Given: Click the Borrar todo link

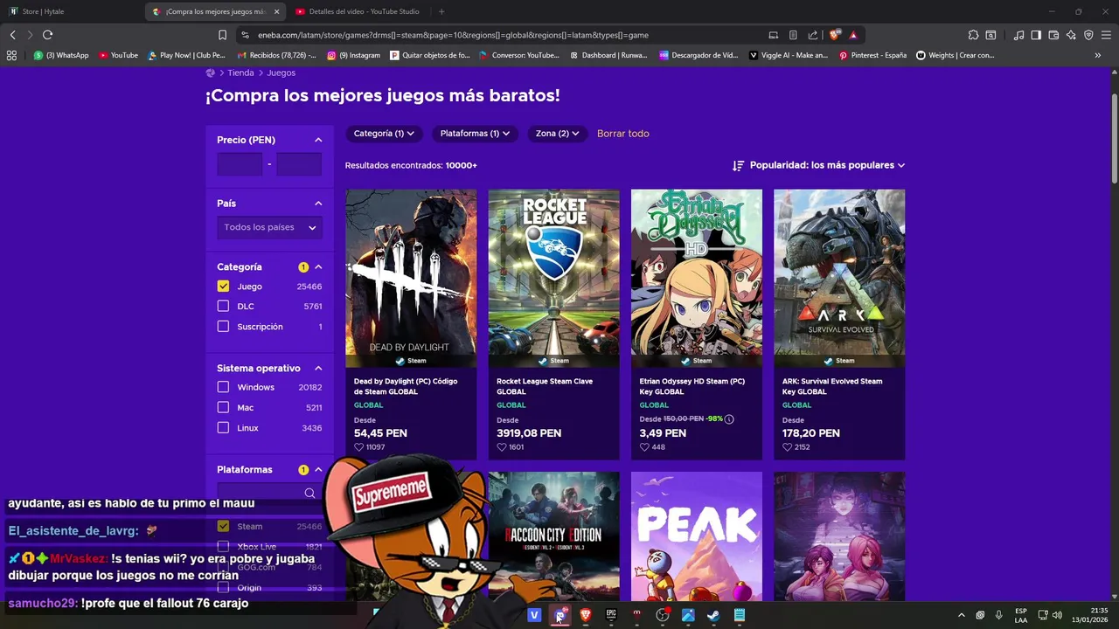Looking at the screenshot, I should click(x=622, y=134).
